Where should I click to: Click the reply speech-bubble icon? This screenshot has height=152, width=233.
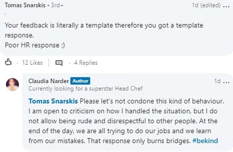(x=59, y=63)
